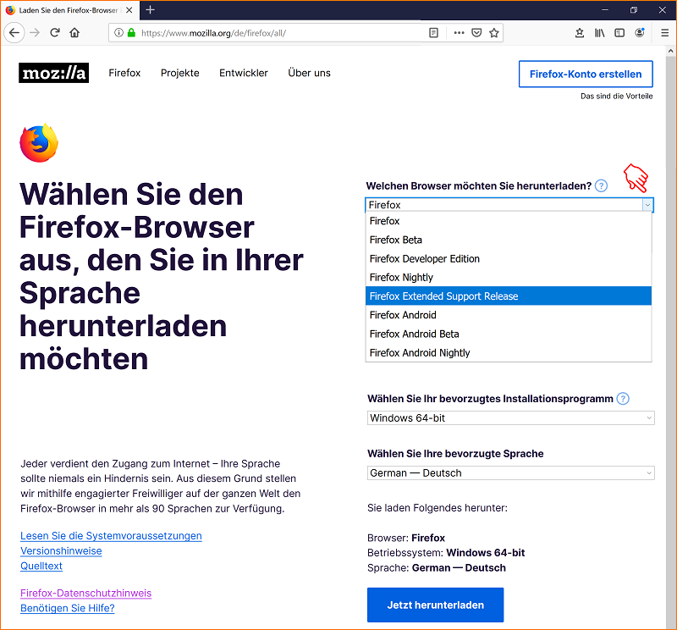
Task: Open the Versionshinweise link
Action: 61,550
